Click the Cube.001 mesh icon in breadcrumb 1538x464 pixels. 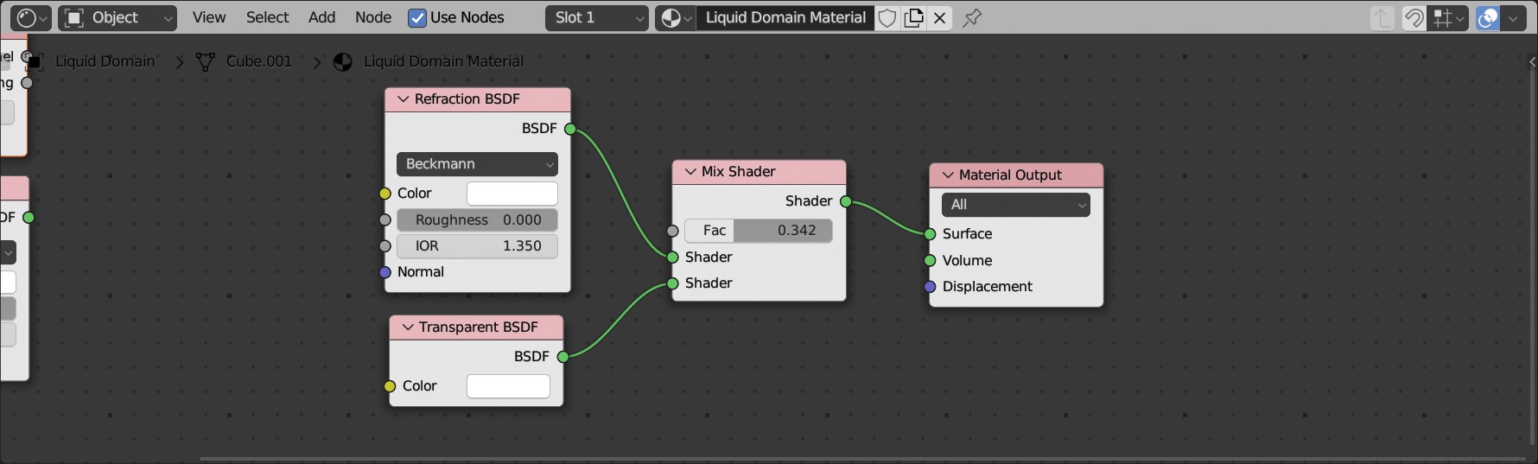[205, 61]
